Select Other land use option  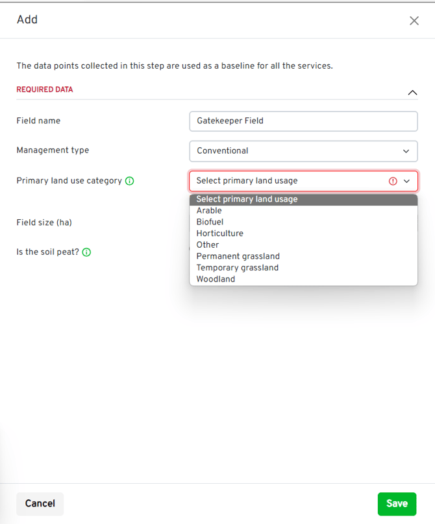tap(208, 244)
